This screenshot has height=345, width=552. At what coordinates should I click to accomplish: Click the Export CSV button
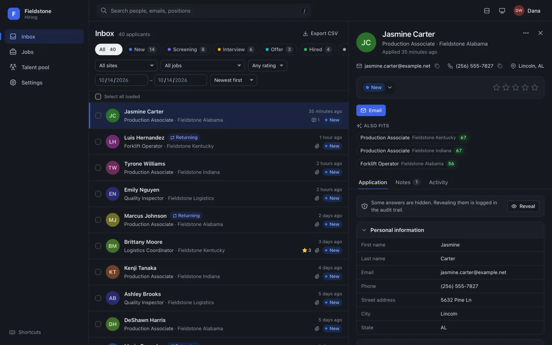(320, 33)
